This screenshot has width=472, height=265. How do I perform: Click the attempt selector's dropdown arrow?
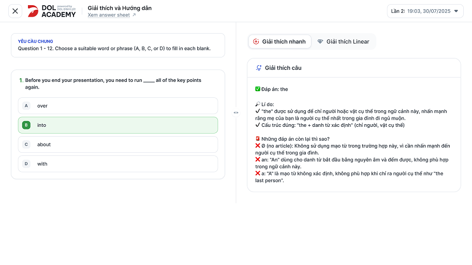pos(456,11)
